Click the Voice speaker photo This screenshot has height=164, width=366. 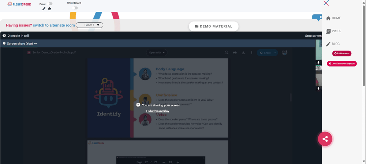[x=145, y=120]
